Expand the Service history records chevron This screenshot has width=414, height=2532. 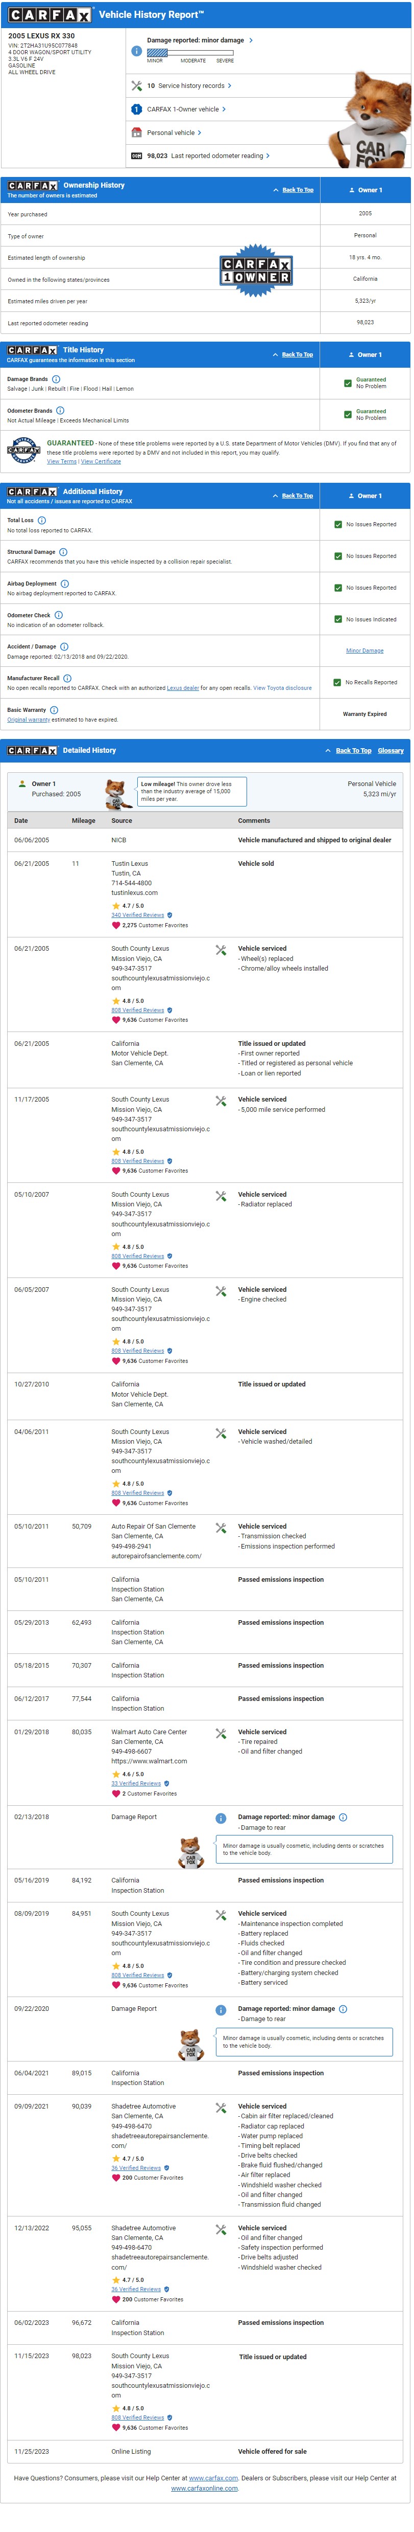[230, 85]
